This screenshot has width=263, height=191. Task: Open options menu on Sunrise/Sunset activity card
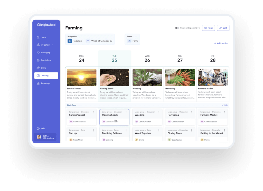click(x=93, y=112)
